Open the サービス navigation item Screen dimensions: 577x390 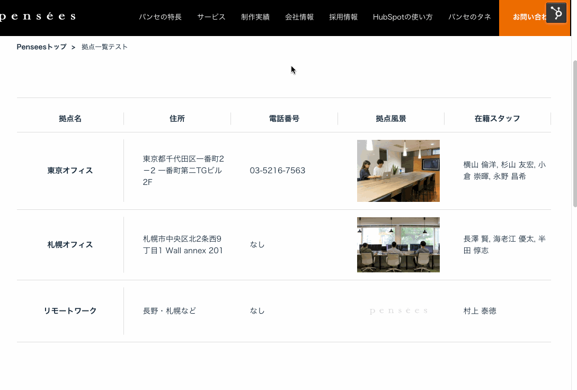pos(211,17)
